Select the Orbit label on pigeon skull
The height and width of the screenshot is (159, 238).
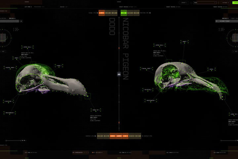point(184,41)
